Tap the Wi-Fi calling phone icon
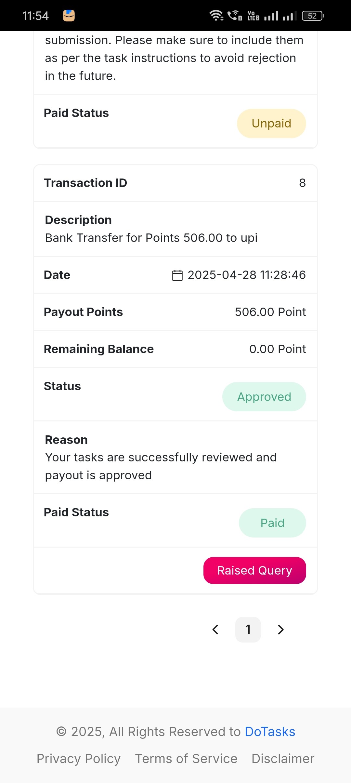351x783 pixels. point(235,16)
